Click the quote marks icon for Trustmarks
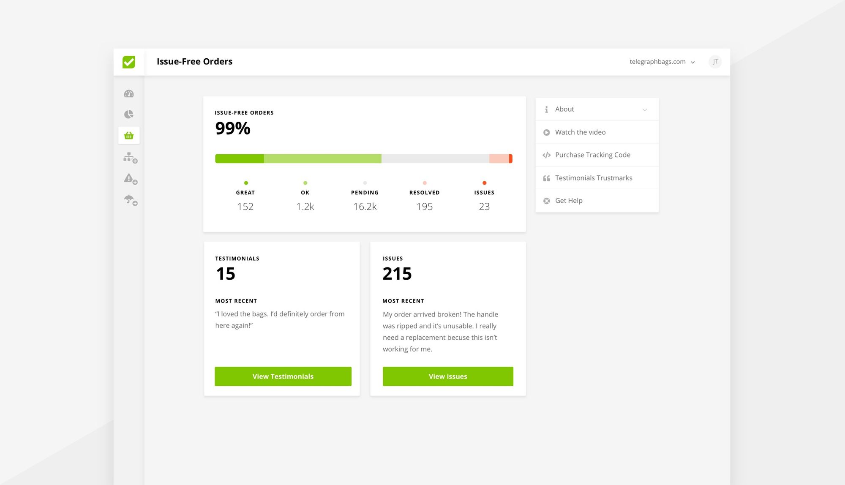The width and height of the screenshot is (845, 485). [x=546, y=178]
